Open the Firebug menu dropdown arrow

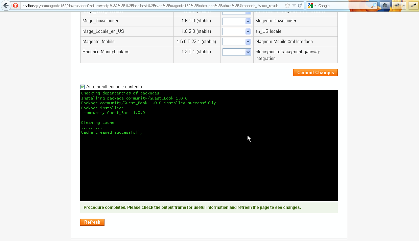[404, 5]
